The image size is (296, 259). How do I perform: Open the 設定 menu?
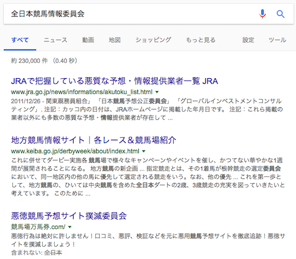[x=248, y=40]
